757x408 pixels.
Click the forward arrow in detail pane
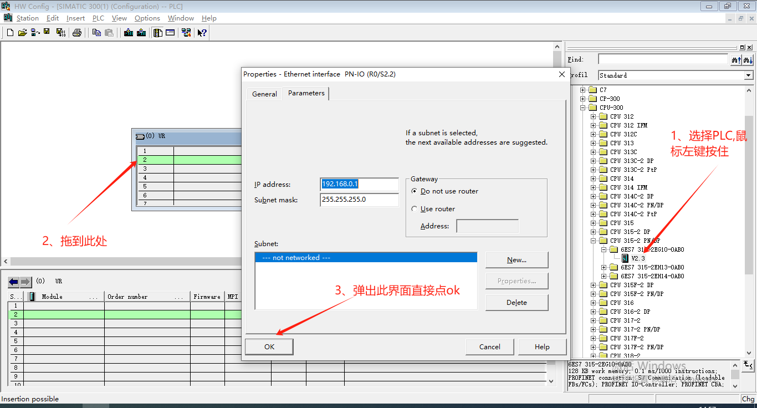(x=25, y=282)
